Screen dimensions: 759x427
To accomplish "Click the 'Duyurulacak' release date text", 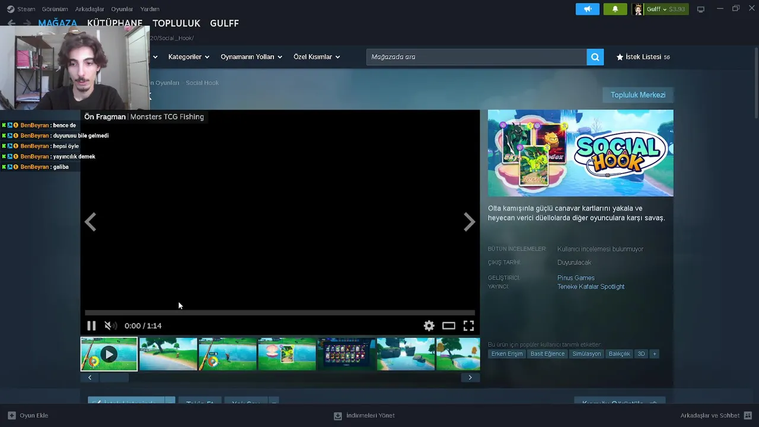I will pos(574,262).
